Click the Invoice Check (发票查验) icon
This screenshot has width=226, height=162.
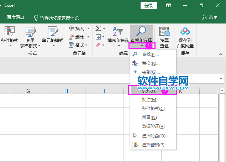(164, 32)
